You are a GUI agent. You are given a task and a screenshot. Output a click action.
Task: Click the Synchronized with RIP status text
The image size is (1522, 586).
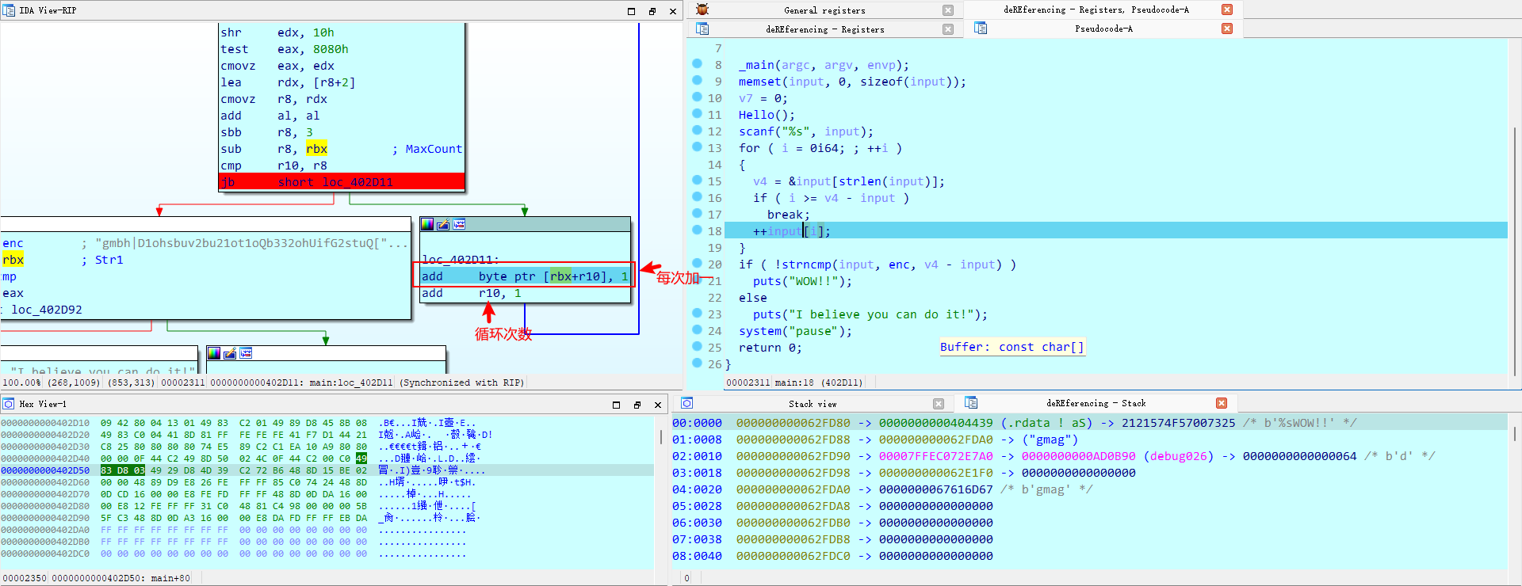pos(461,382)
